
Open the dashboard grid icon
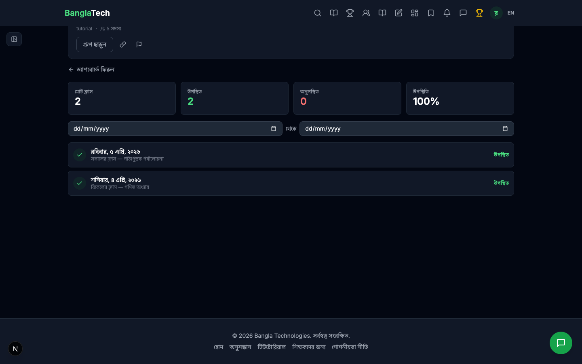pos(415,13)
